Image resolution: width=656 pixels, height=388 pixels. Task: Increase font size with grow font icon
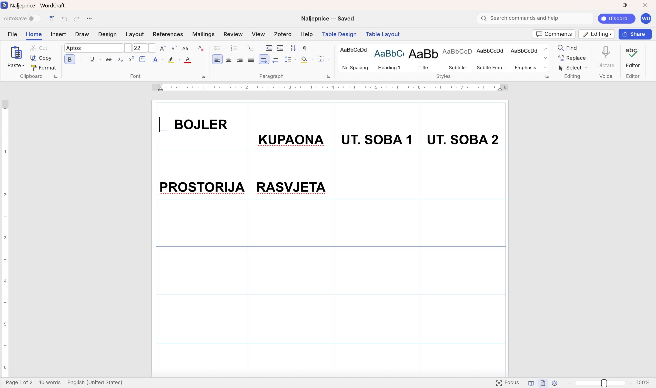click(x=163, y=48)
